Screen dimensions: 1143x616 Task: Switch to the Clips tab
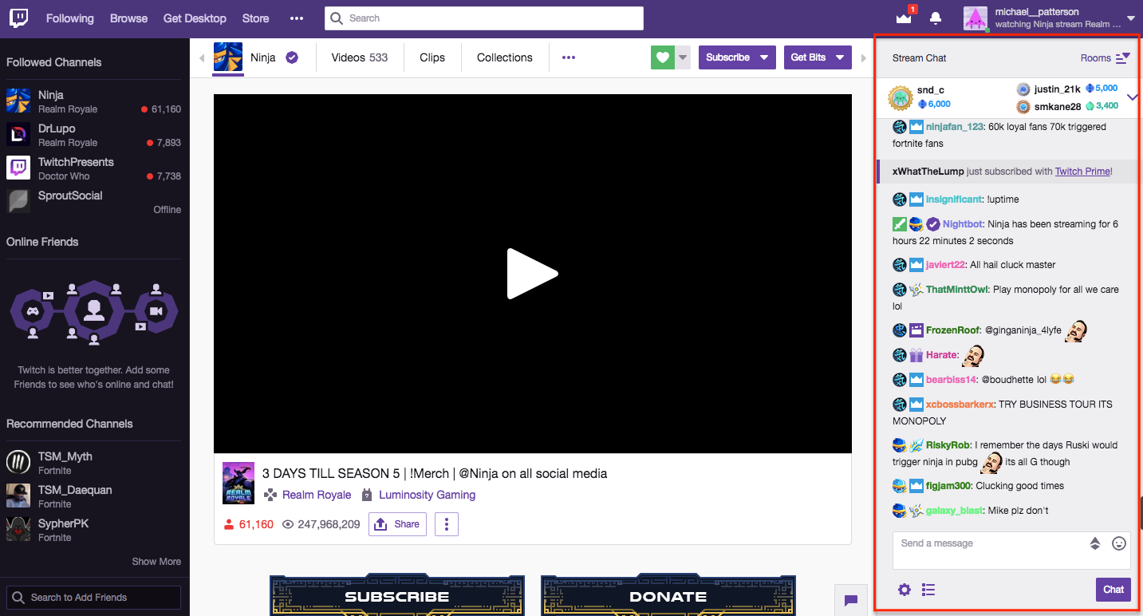point(432,57)
